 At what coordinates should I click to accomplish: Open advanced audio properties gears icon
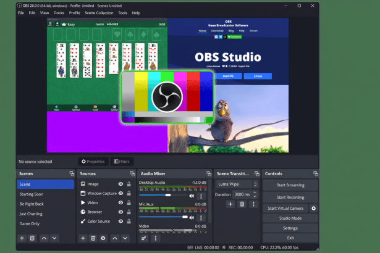tap(143, 238)
